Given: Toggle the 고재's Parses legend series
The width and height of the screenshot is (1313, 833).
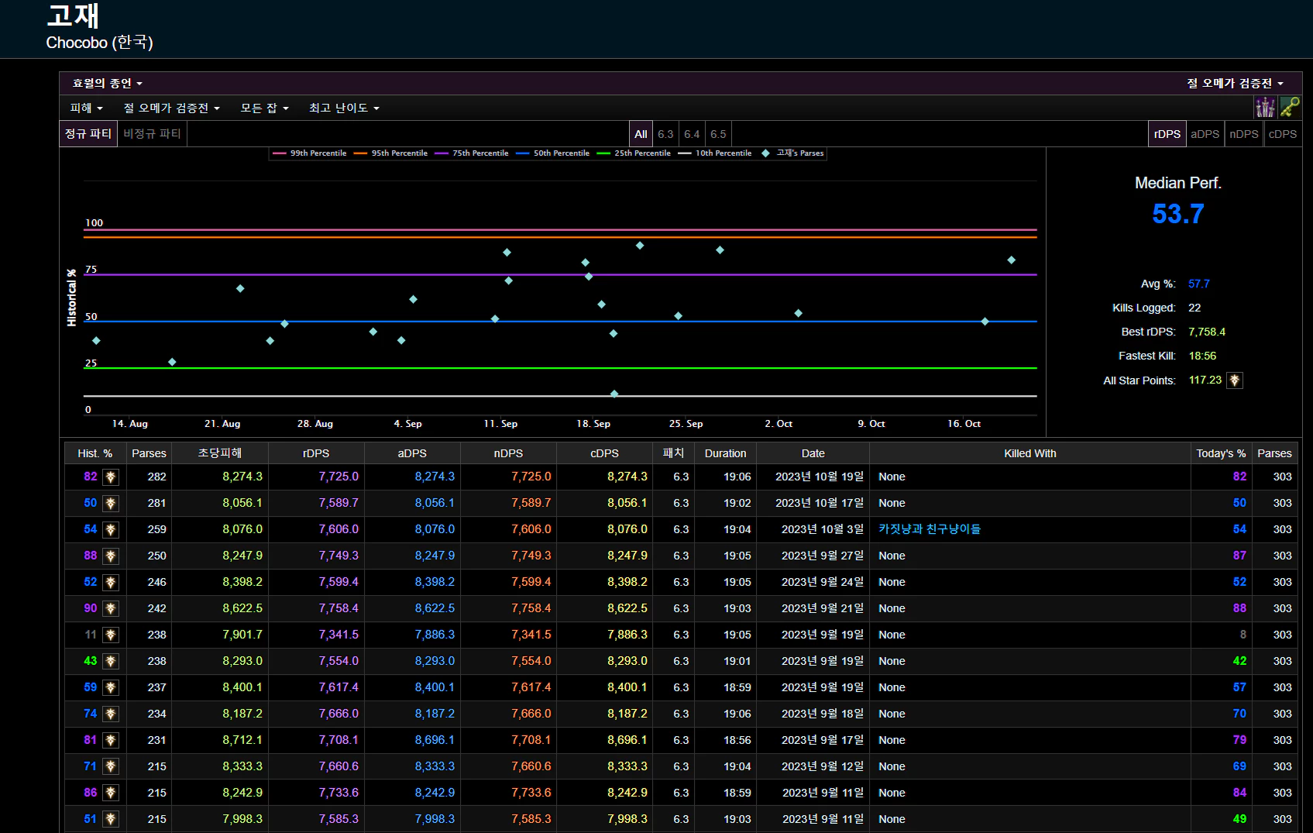Looking at the screenshot, I should point(793,153).
